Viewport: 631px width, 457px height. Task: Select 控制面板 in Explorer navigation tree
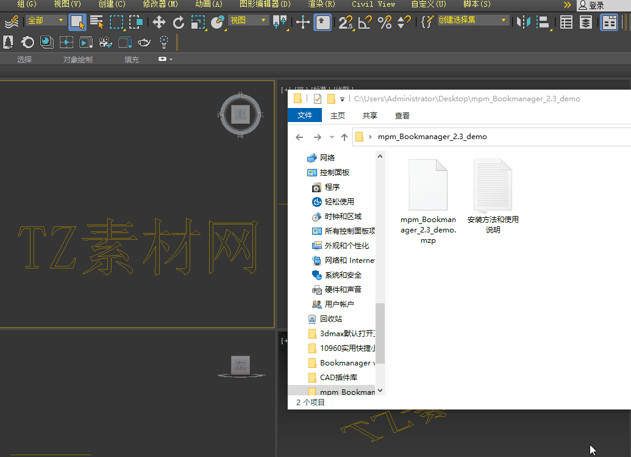coord(328,172)
